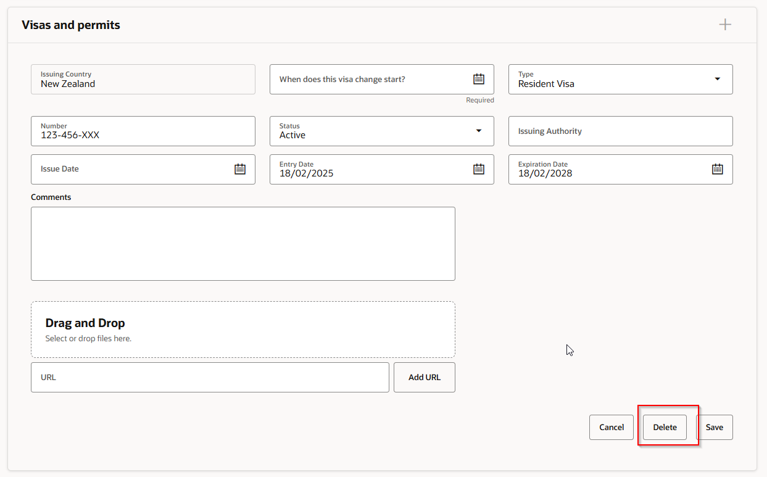Select files via the Drag and Drop area

click(243, 329)
